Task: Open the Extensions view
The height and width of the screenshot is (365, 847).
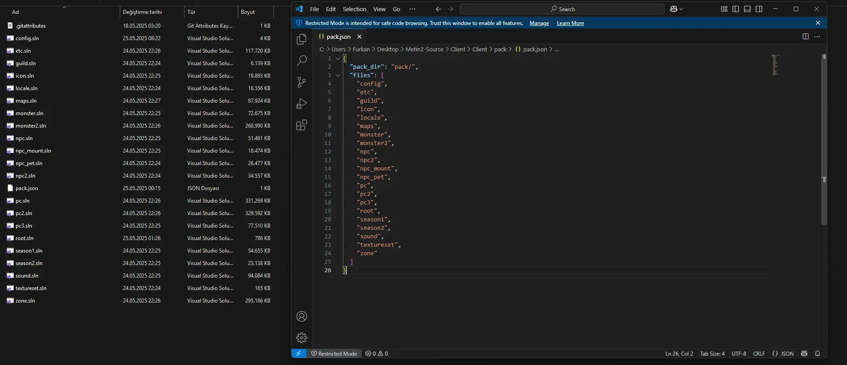Action: [x=302, y=125]
